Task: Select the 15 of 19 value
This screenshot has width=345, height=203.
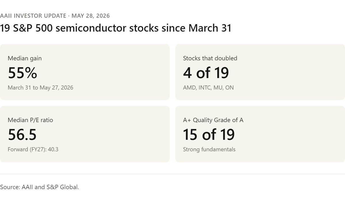Action: coord(209,135)
